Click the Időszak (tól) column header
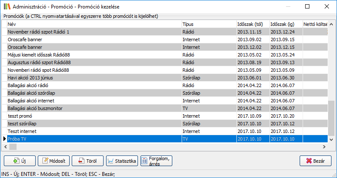337x178 pixels. [252, 24]
